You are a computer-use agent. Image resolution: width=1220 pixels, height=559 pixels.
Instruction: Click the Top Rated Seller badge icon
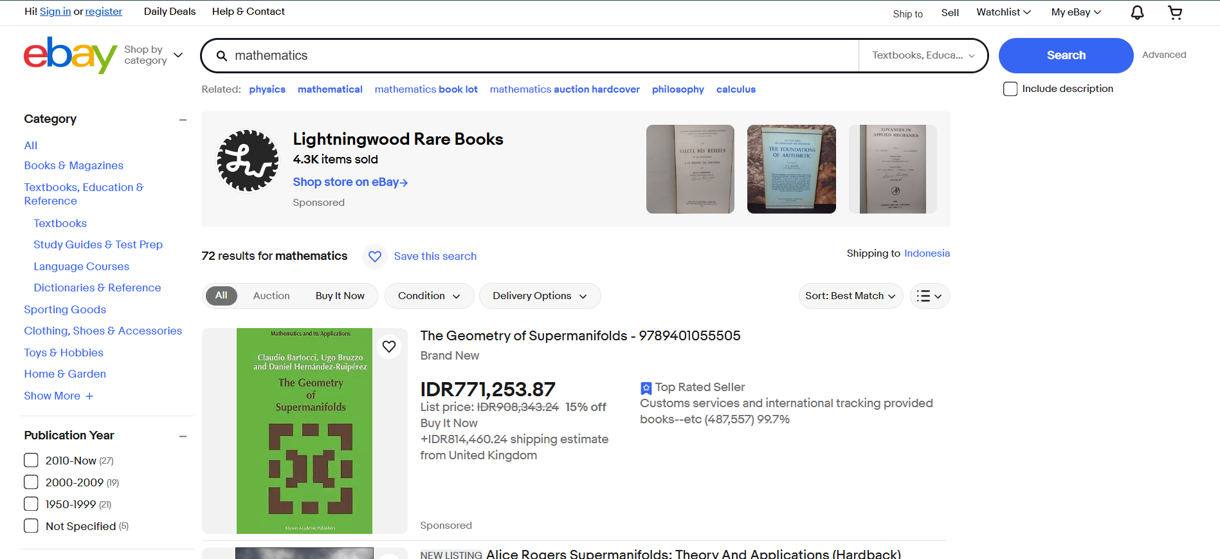[x=646, y=388]
